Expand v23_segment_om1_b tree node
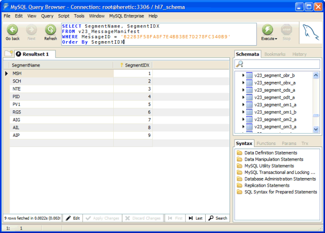 click(x=243, y=112)
